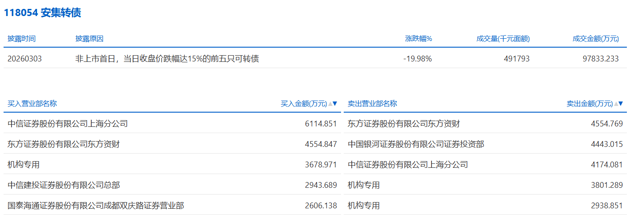Select seller 中信证券股份有限公司上海分公司 with 4174.081
This screenshot has width=630, height=215.
pyautogui.click(x=408, y=165)
